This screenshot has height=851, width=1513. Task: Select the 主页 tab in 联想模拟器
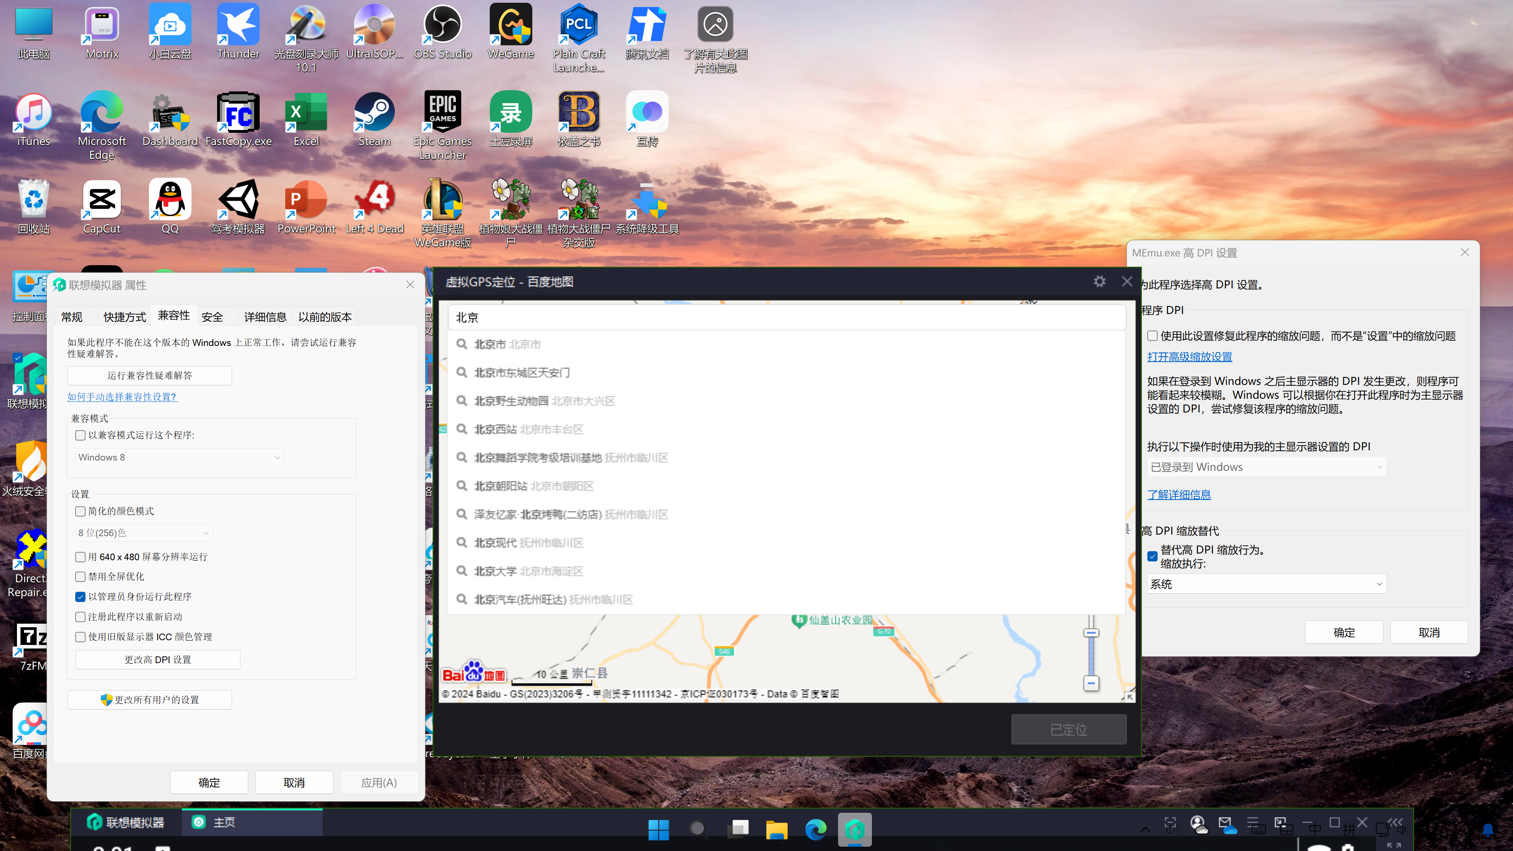pyautogui.click(x=252, y=822)
